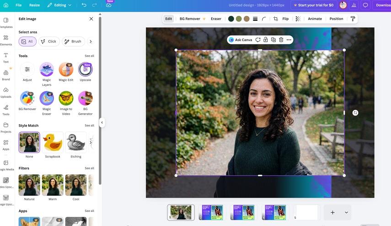
Task: Show more Style Match options arrow
Action: 91,142
